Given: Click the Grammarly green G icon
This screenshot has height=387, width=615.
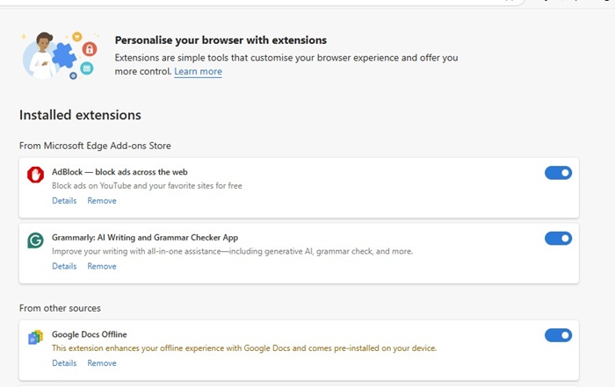Looking at the screenshot, I should (x=36, y=240).
